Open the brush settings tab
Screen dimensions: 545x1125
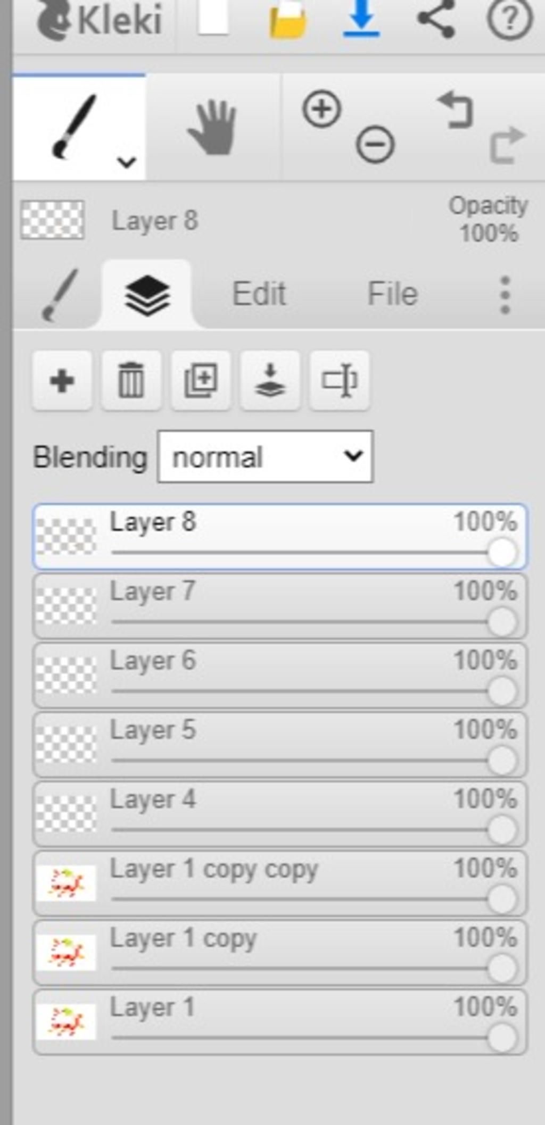[x=60, y=295]
